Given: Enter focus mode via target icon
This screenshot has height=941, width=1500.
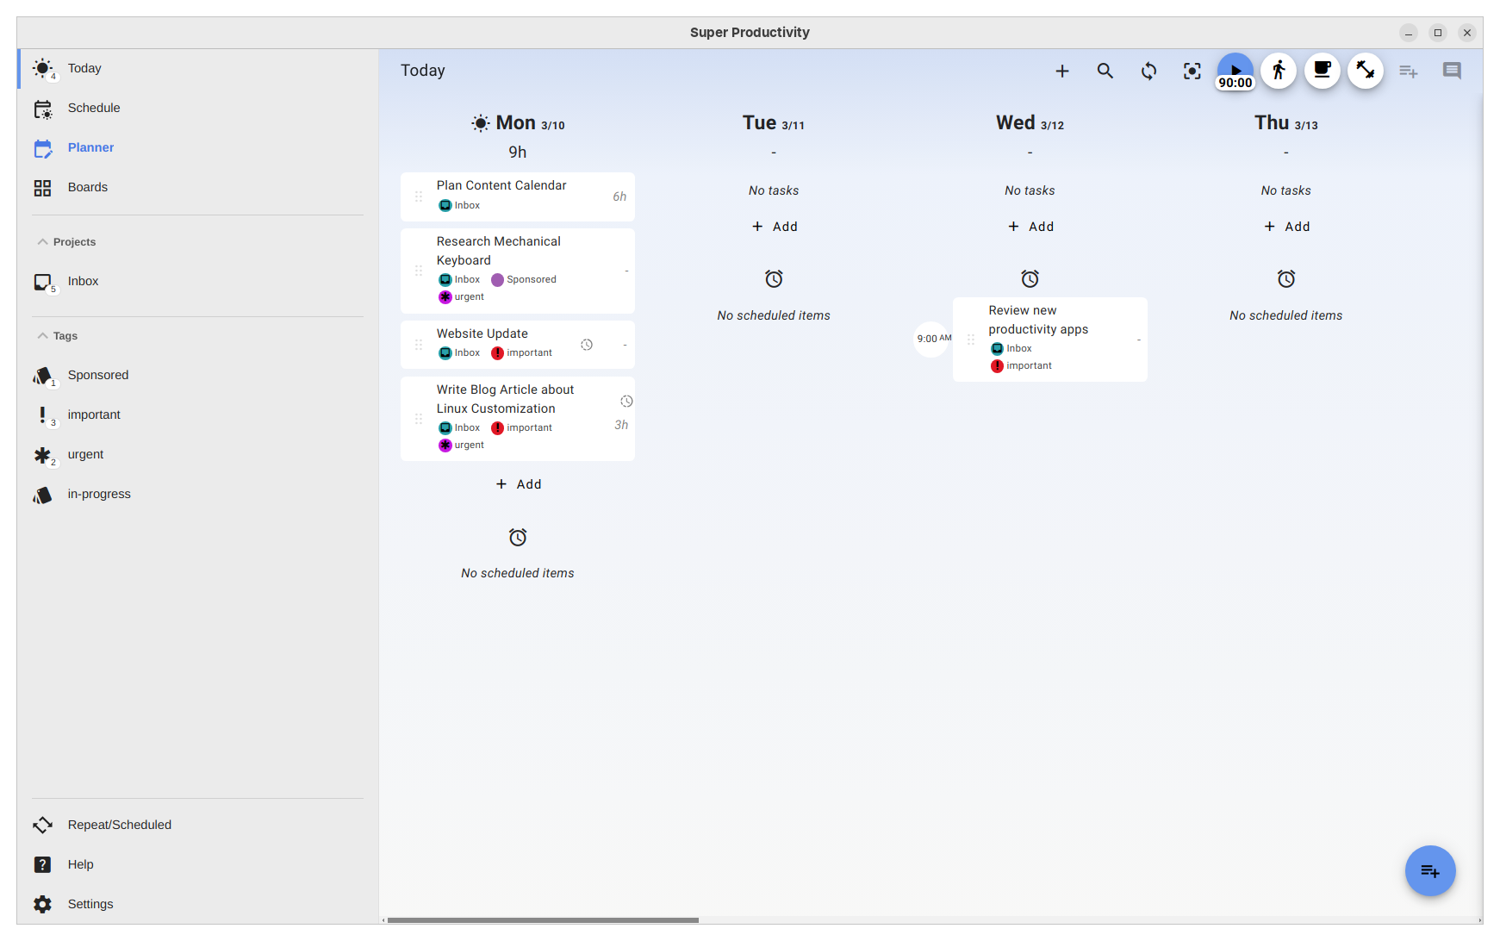Looking at the screenshot, I should (1192, 71).
